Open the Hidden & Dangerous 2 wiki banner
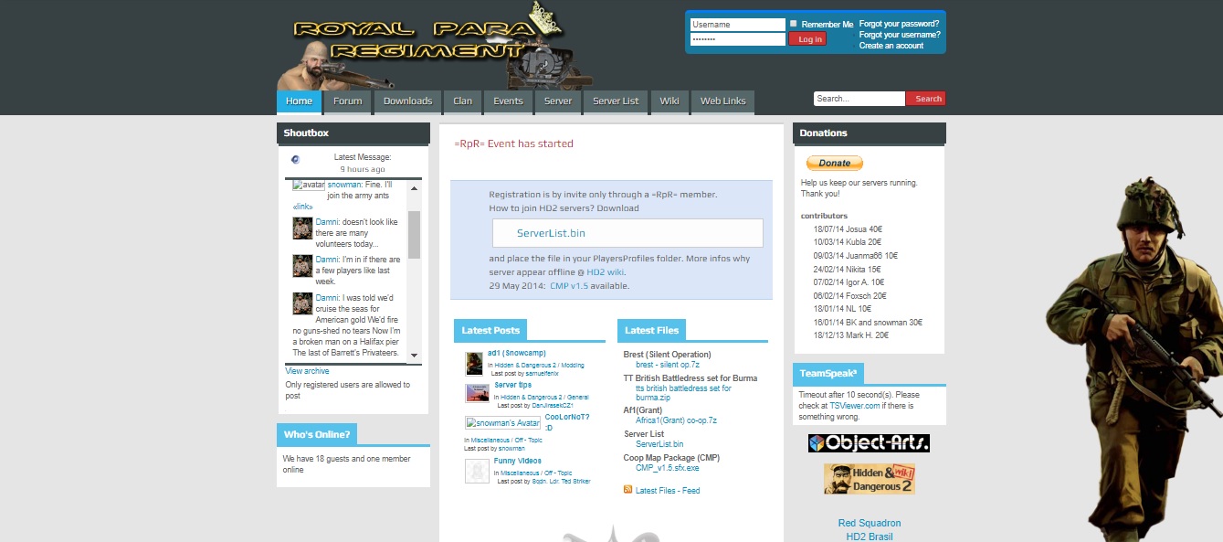The height and width of the screenshot is (542, 1223). [869, 479]
